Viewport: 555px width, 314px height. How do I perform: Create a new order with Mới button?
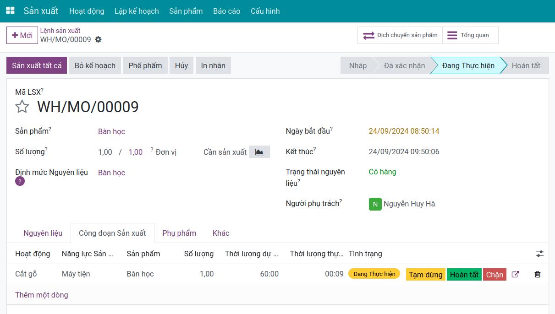click(22, 35)
